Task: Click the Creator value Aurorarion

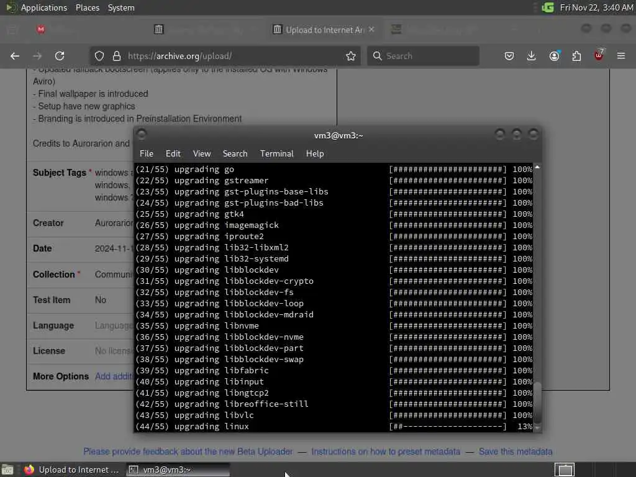Action: [114, 223]
